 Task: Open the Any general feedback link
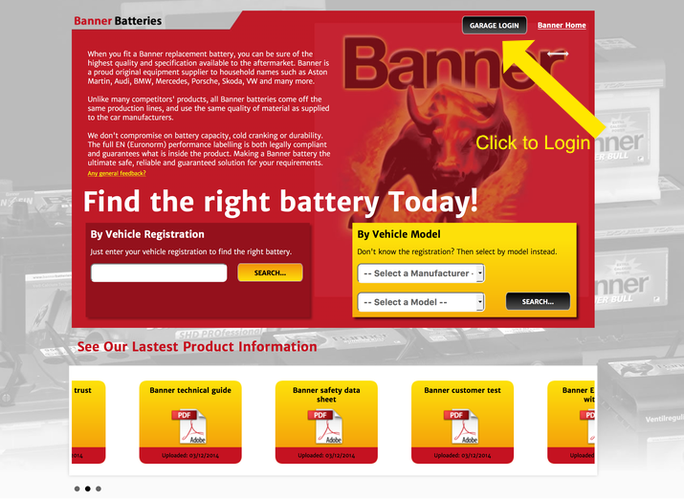pyautogui.click(x=117, y=173)
